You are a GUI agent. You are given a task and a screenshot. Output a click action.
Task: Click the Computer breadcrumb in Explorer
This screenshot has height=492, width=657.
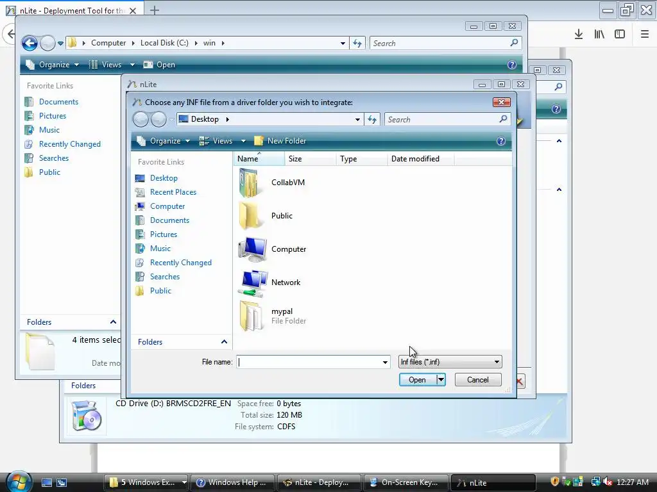tap(108, 43)
